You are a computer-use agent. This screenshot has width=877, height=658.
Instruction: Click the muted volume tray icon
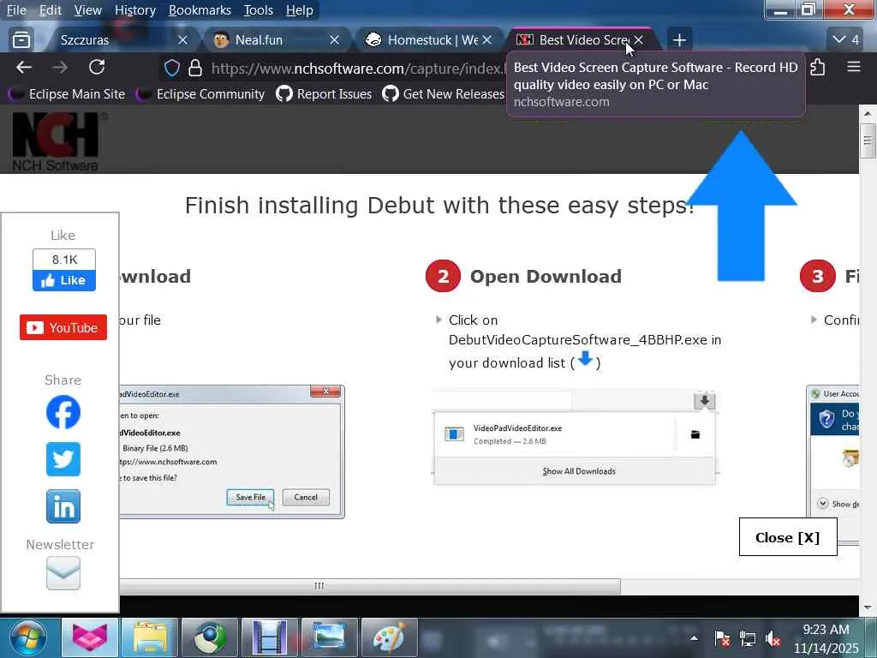(773, 638)
